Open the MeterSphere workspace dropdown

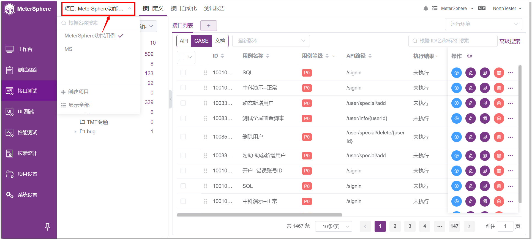pos(457,9)
